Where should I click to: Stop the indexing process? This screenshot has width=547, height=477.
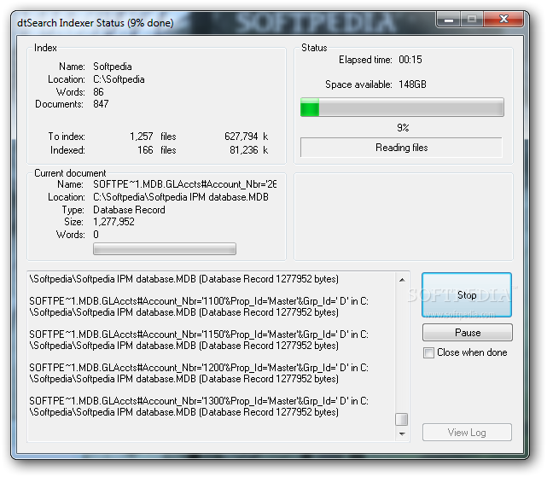point(467,295)
